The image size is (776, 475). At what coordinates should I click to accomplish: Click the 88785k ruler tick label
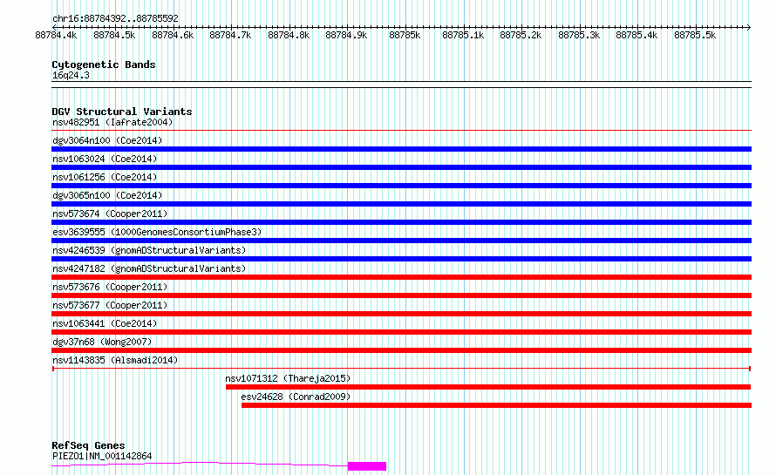click(x=405, y=35)
